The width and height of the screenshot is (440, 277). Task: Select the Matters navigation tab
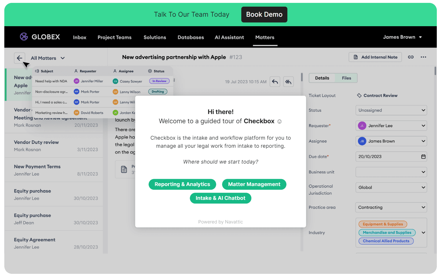click(x=265, y=37)
